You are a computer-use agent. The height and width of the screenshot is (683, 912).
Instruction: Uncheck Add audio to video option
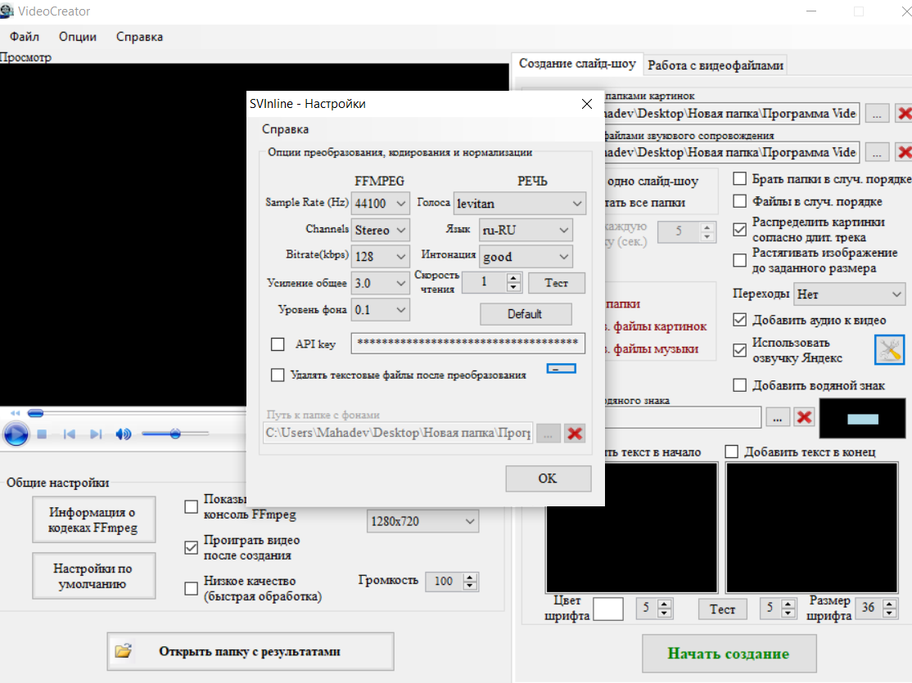click(x=740, y=320)
